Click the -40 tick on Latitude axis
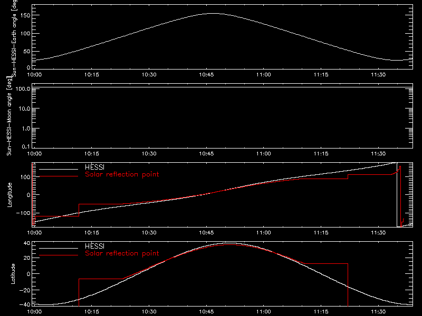The height and width of the screenshot is (316, 422). click(25, 305)
